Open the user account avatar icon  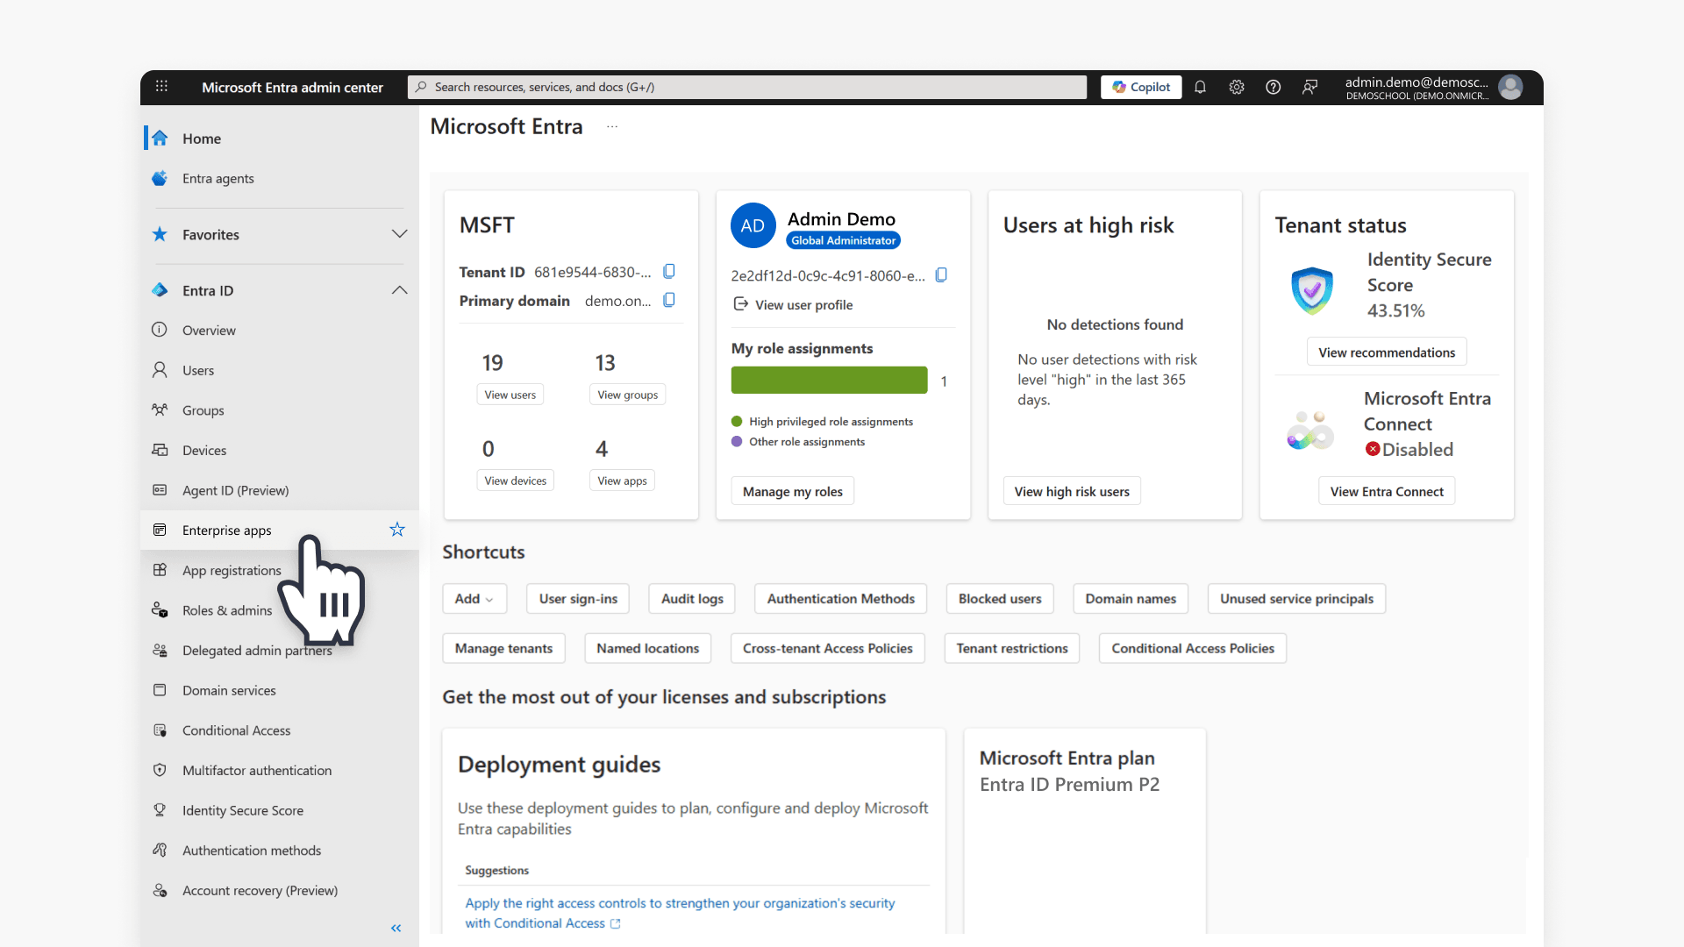(x=1510, y=87)
